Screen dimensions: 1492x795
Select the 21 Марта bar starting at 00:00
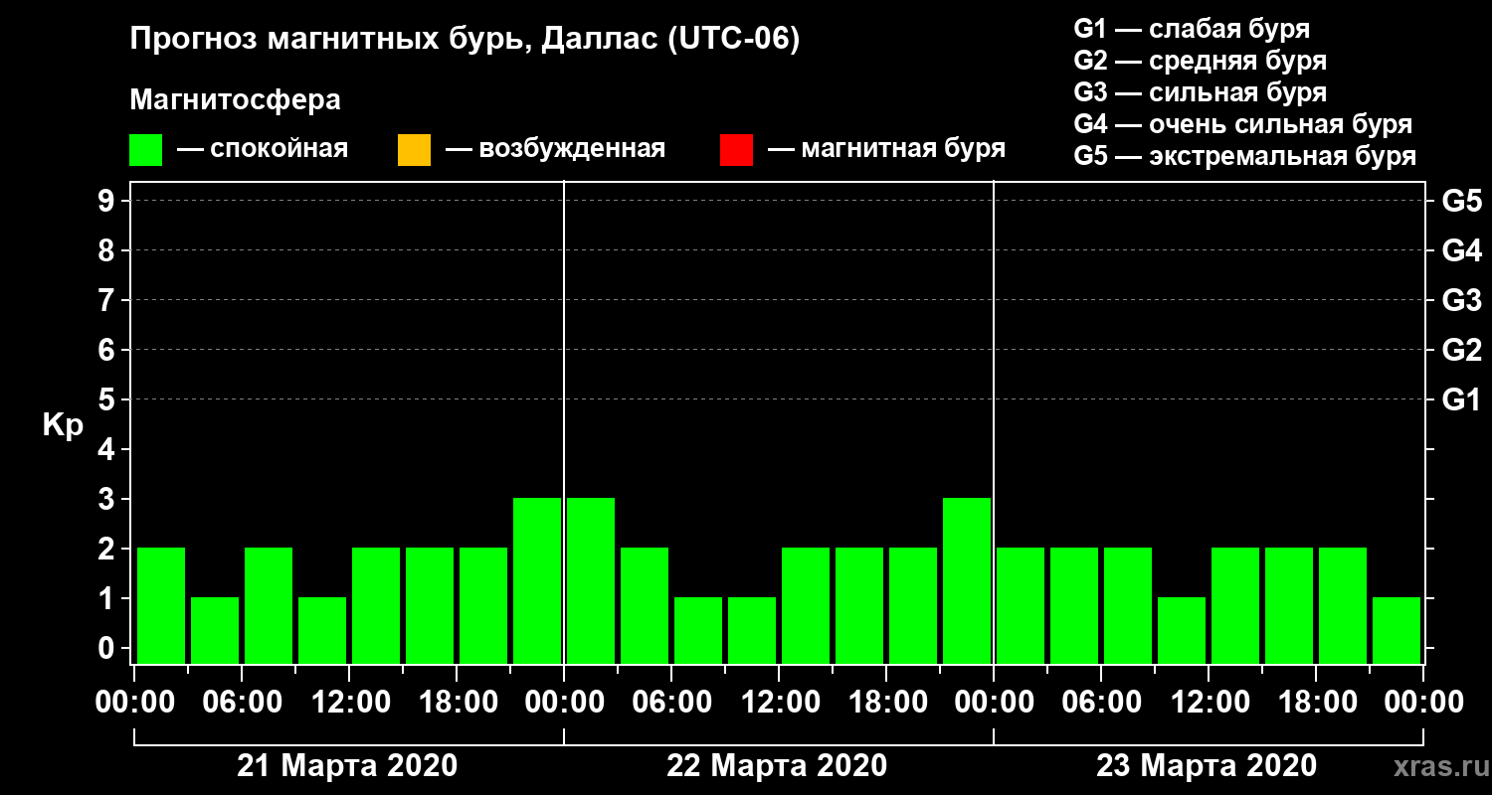click(161, 605)
